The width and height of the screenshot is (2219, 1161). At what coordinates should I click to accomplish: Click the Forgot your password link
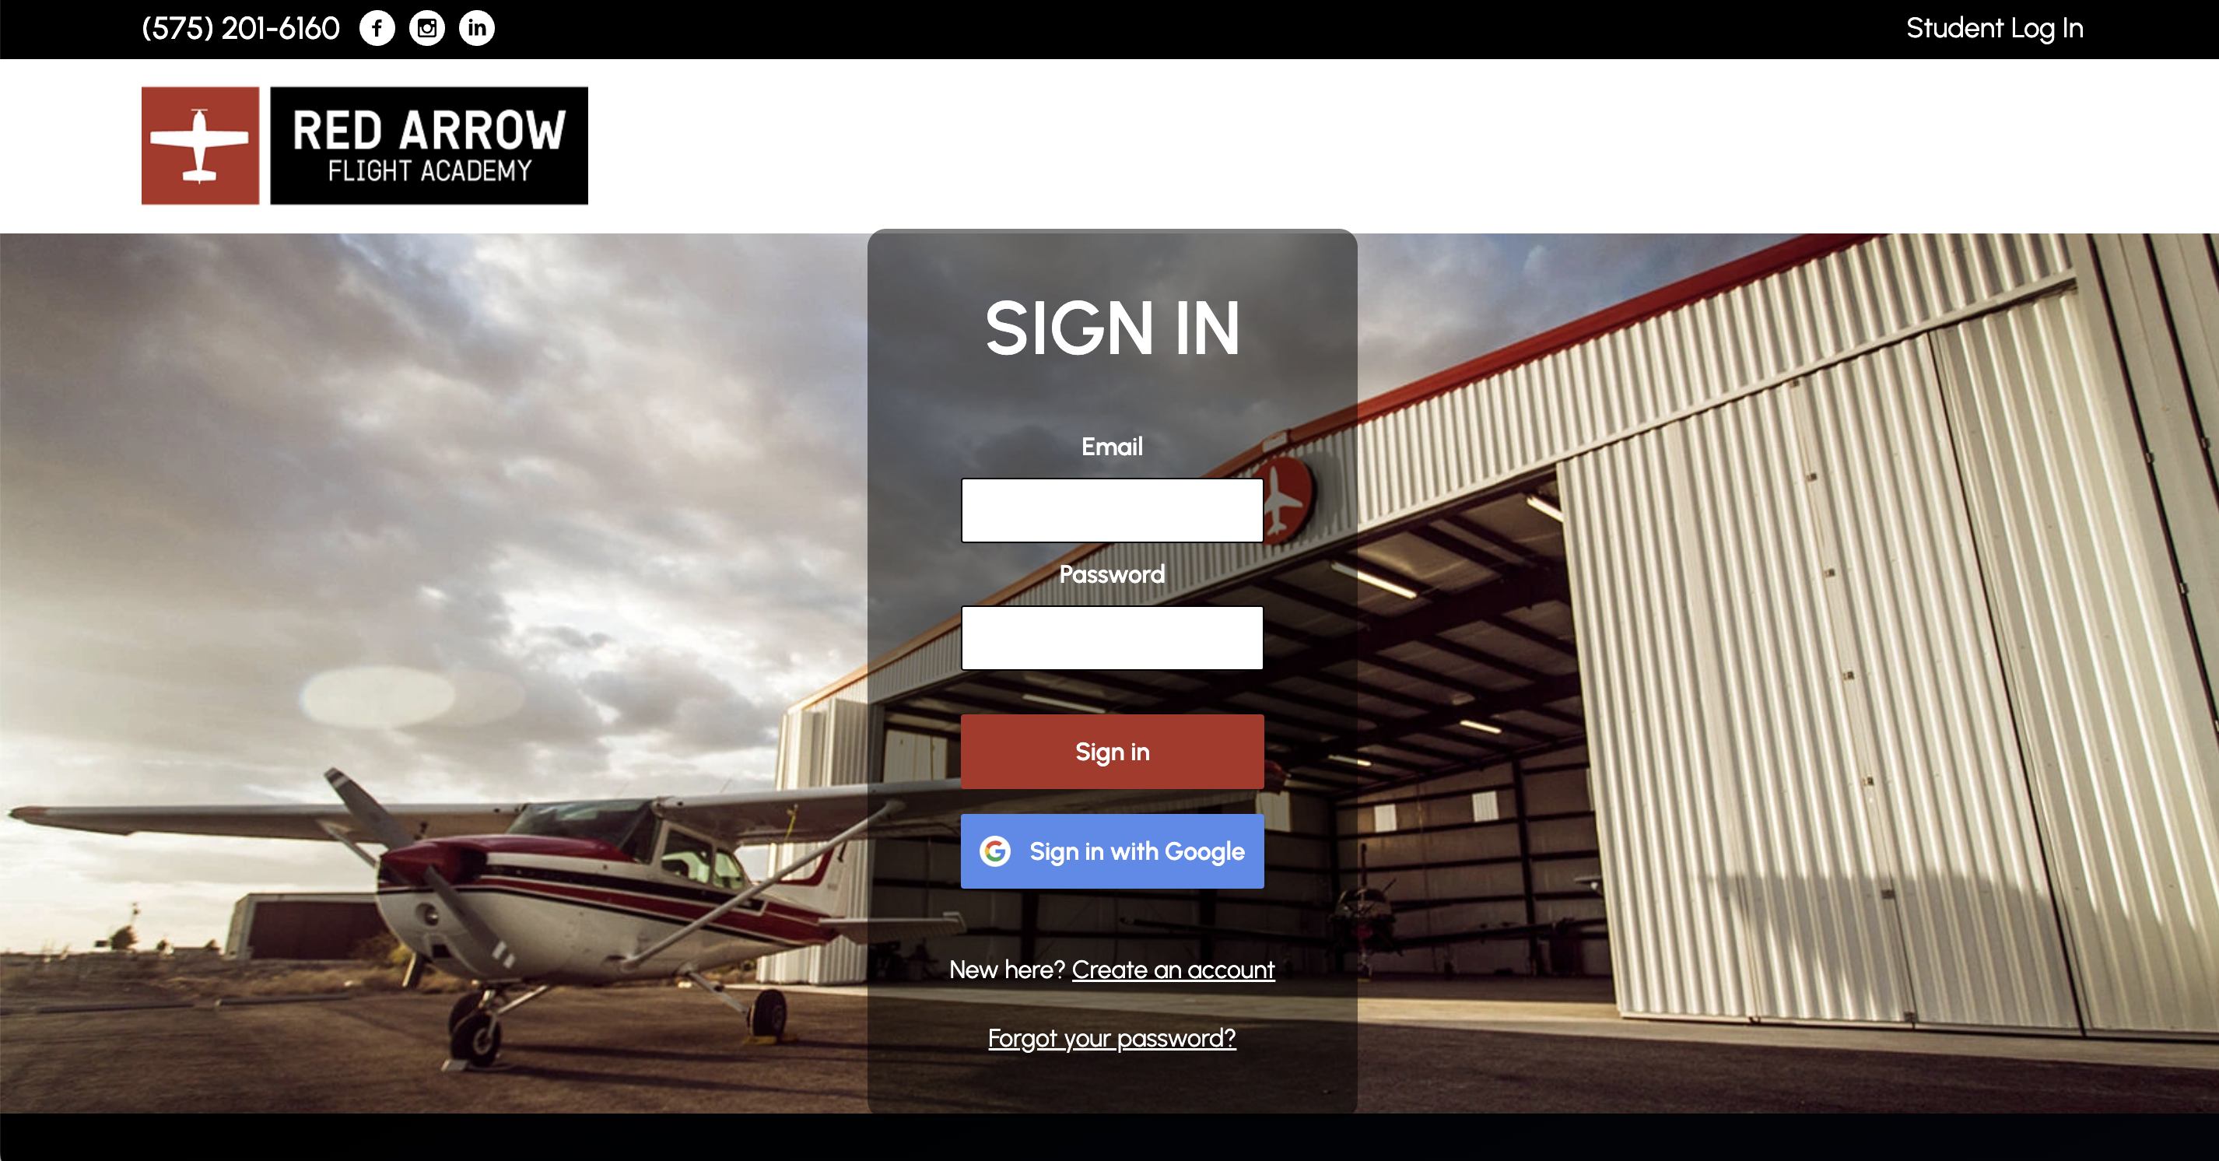coord(1111,1038)
